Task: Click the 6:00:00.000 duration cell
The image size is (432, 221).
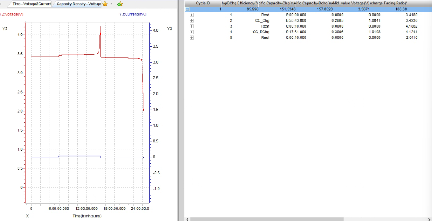Action: tap(296, 15)
